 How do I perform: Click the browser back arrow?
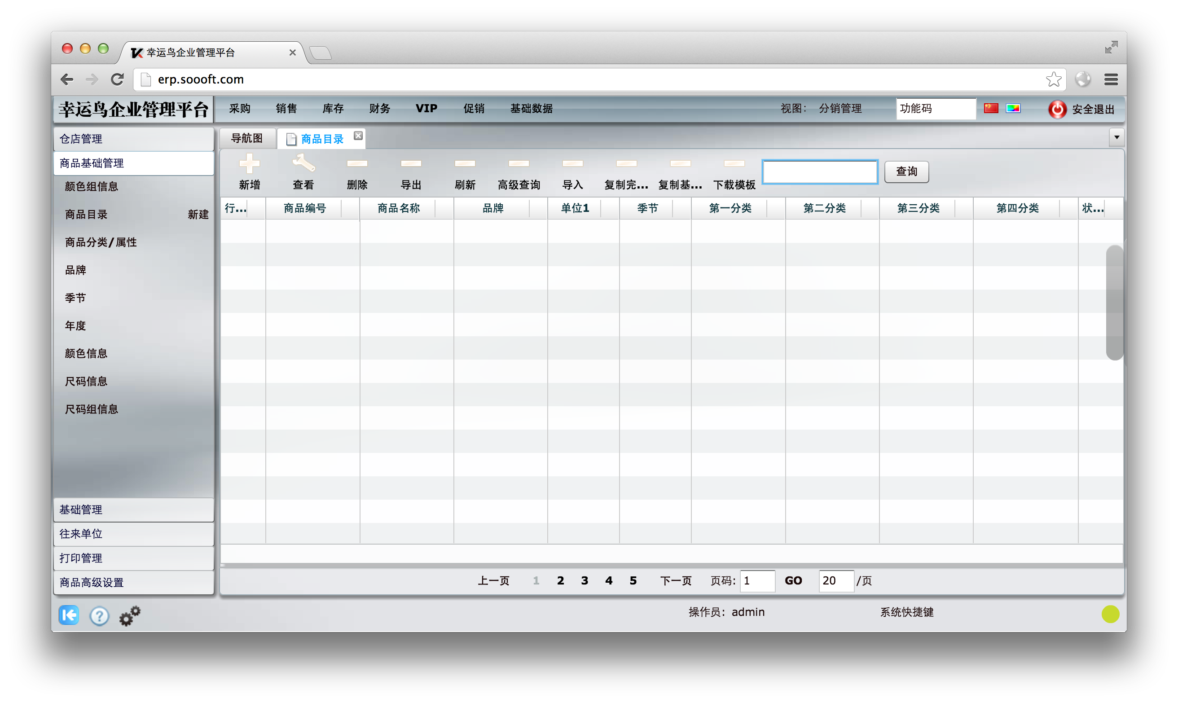click(67, 79)
